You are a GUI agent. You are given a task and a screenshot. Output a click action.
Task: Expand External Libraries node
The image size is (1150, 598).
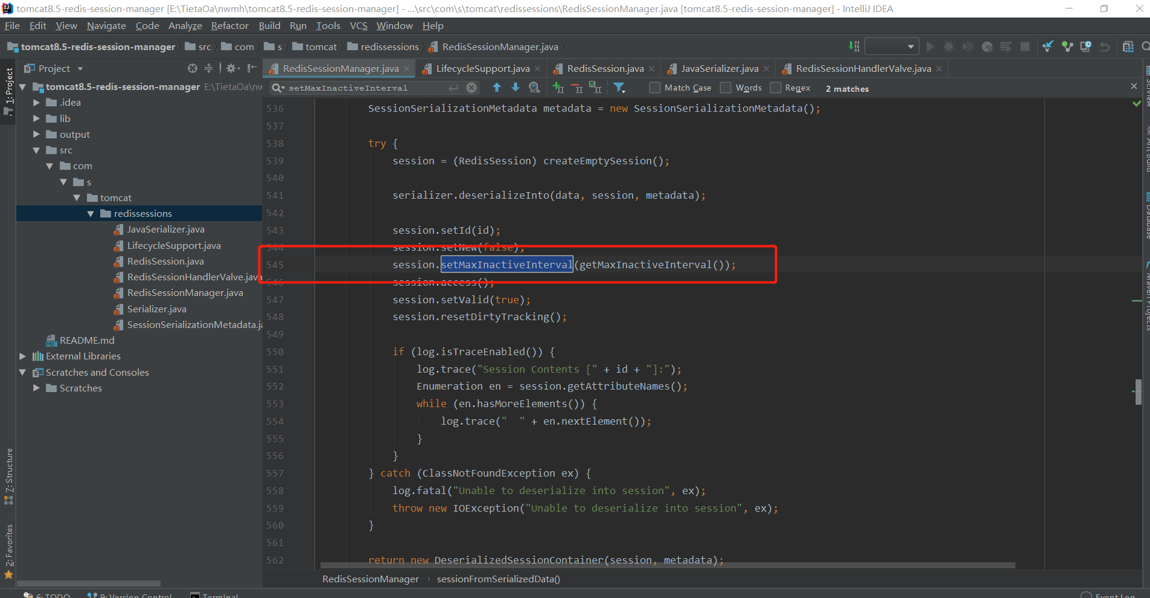pyautogui.click(x=23, y=356)
